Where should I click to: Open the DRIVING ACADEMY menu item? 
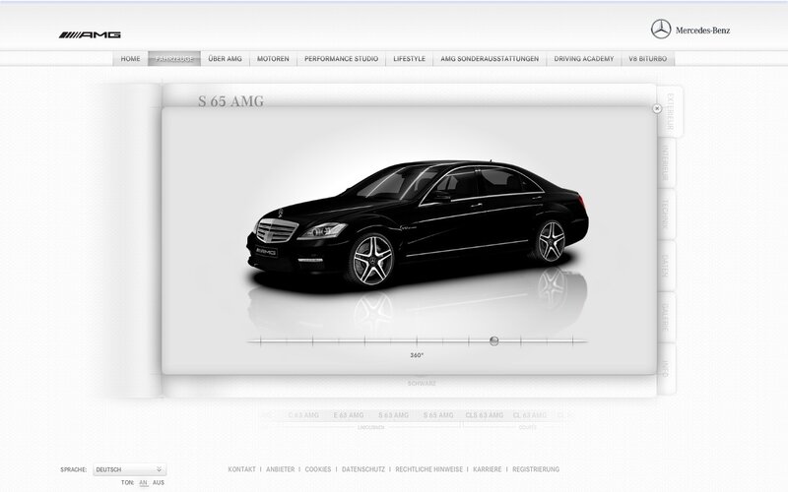click(584, 59)
